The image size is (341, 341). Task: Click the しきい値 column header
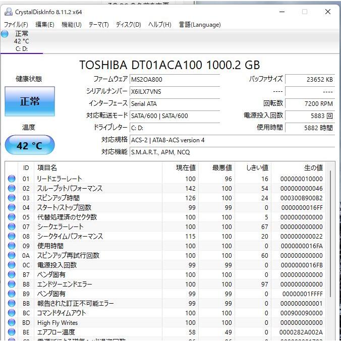coord(253,167)
